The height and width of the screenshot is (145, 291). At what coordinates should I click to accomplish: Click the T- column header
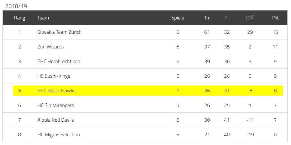(227, 18)
